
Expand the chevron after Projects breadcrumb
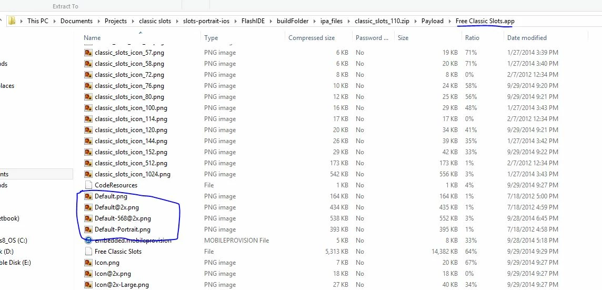tap(133, 21)
